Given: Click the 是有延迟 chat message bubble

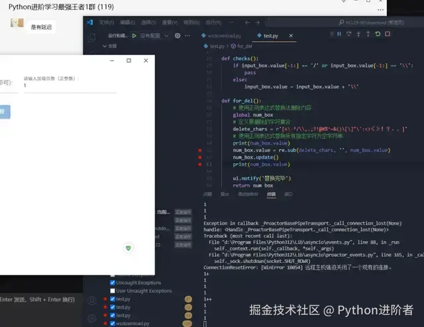Looking at the screenshot, I should pyautogui.click(x=41, y=27).
